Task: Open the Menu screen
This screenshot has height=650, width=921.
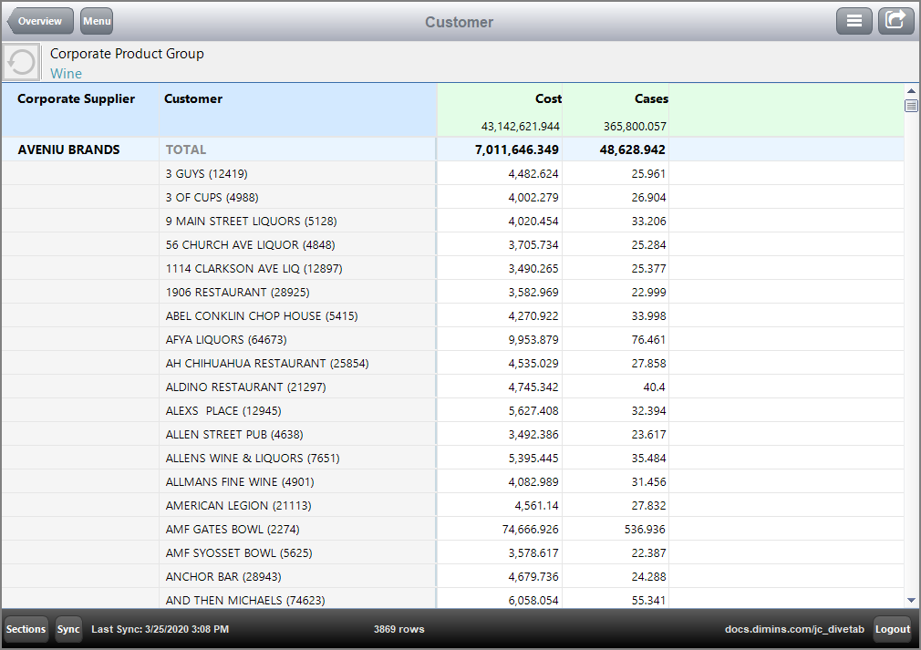Action: pos(96,20)
